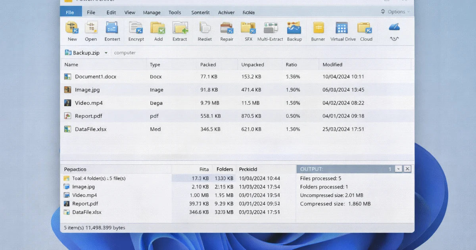
Task: Open the Virtual Drive tool
Action: tap(342, 28)
